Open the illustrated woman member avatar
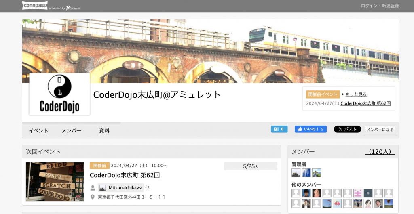The width and height of the screenshot is (414, 214). click(x=368, y=204)
